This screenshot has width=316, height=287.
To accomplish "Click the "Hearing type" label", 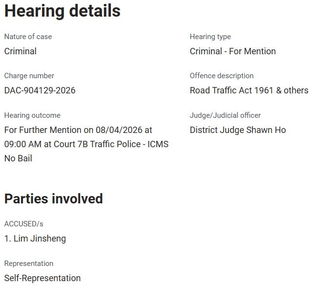I will pyautogui.click(x=210, y=37).
